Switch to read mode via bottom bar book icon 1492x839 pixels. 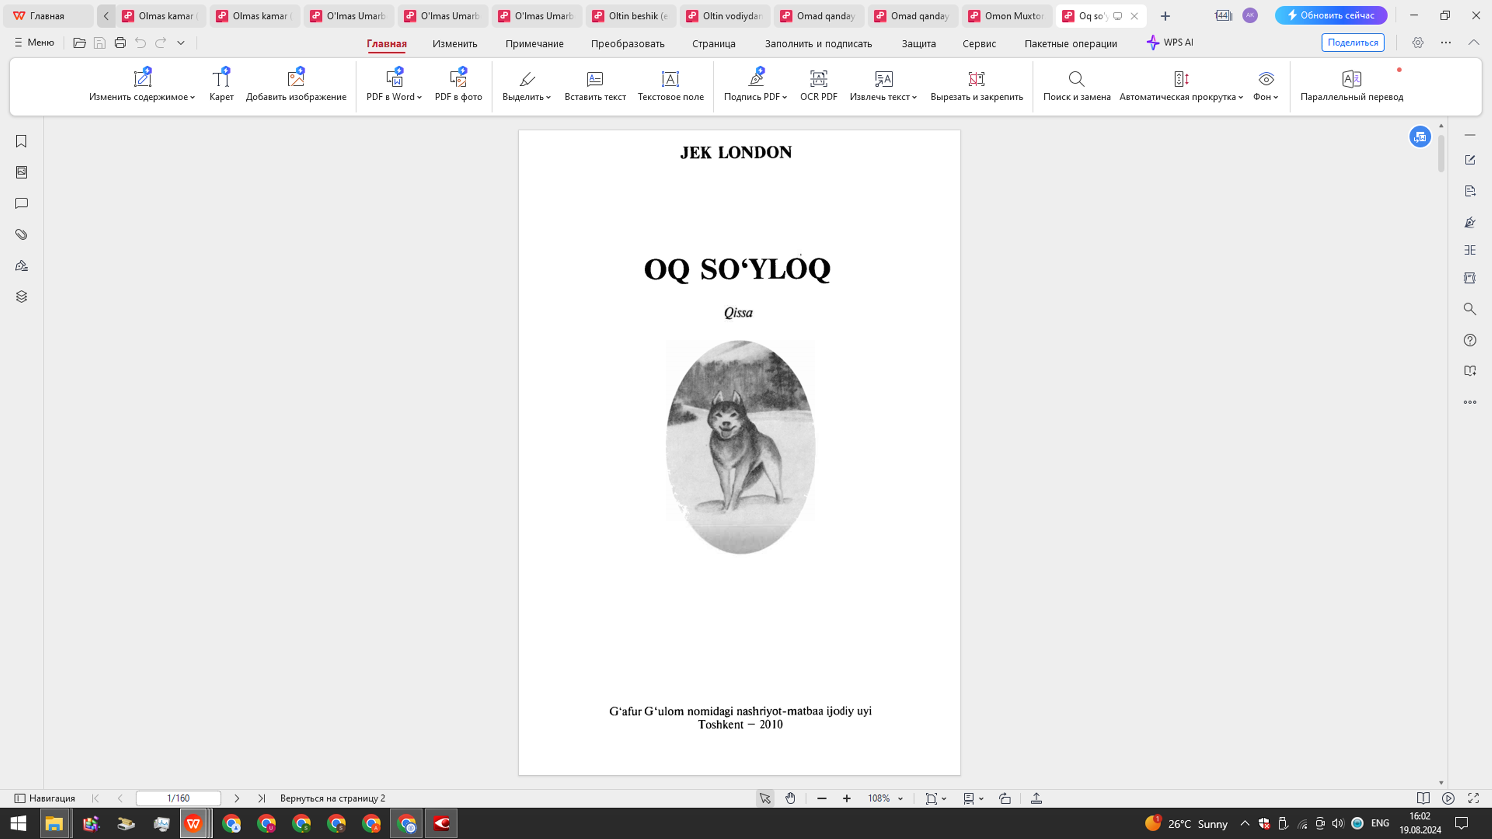coord(1423,798)
